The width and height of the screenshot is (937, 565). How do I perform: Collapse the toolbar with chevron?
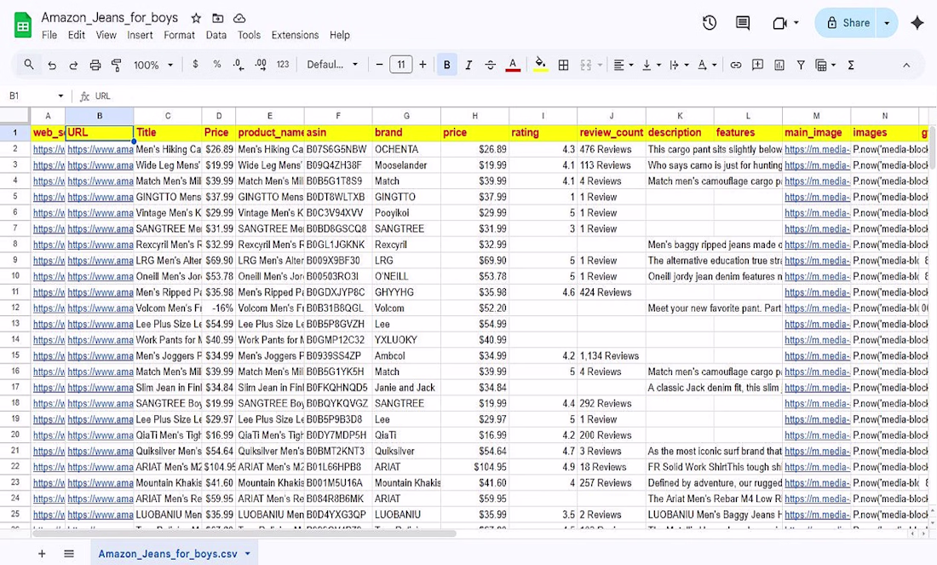point(906,65)
